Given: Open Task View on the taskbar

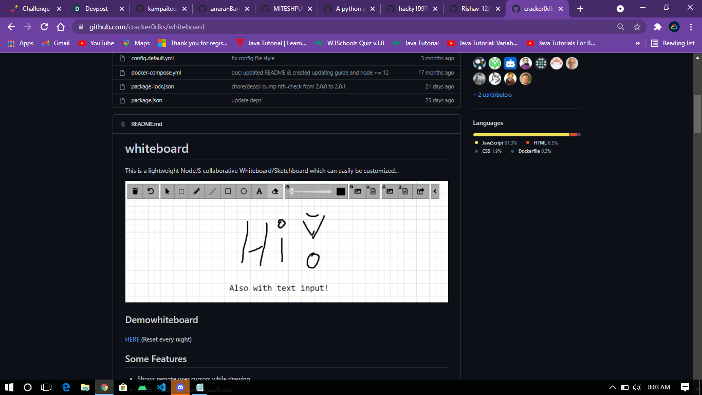Looking at the screenshot, I should click(x=46, y=387).
